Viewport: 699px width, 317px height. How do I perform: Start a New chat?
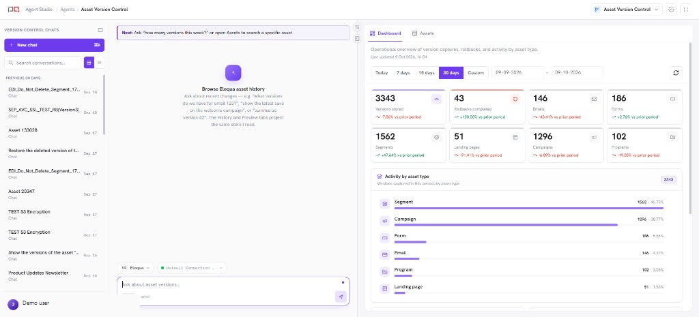(55, 45)
